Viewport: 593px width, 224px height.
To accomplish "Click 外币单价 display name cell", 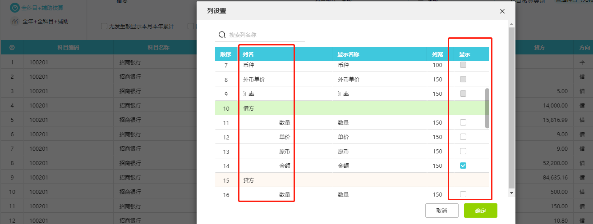I will point(349,80).
